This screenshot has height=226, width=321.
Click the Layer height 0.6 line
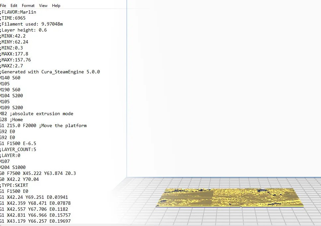pos(23,30)
